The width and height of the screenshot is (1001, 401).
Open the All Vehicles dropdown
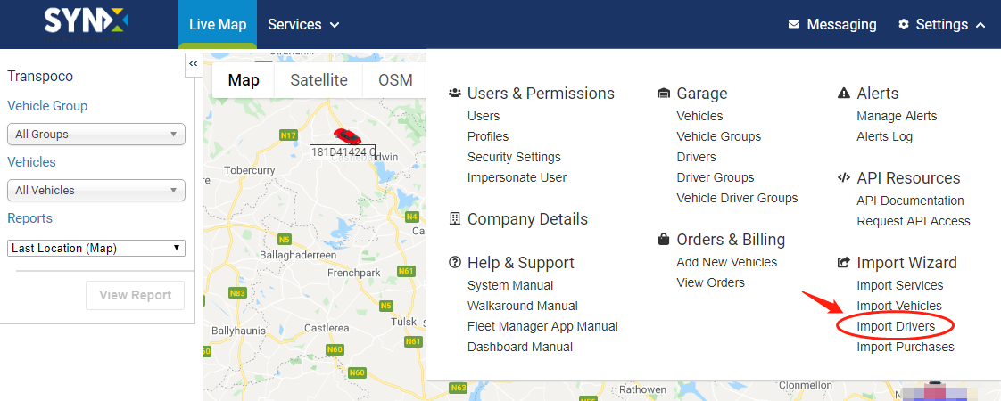click(x=96, y=191)
